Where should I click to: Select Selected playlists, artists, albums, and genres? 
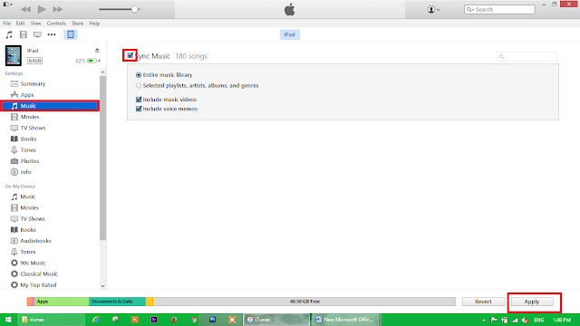click(139, 86)
